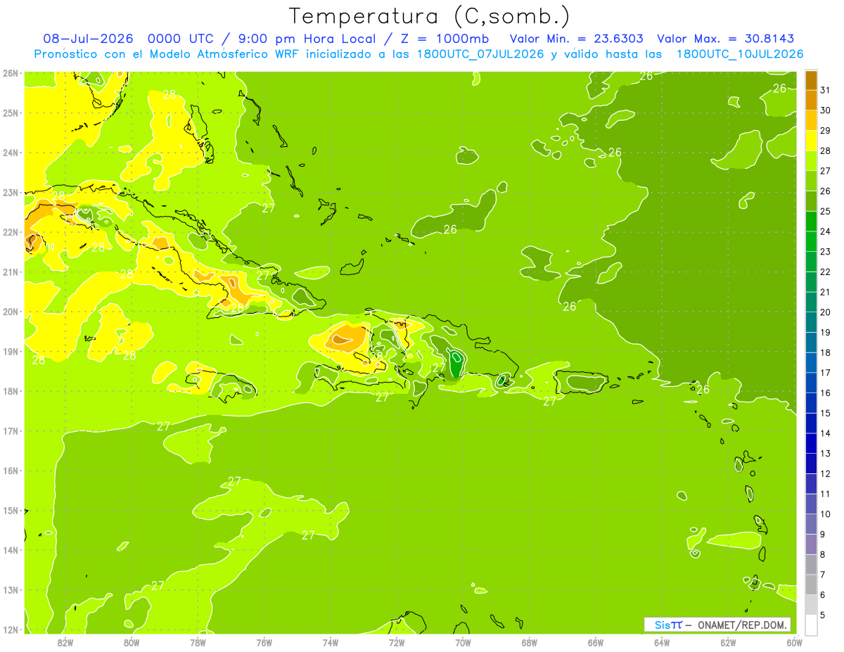Image resolution: width=844 pixels, height=652 pixels.
Task: Click the "82W" longitude axis label
Action: pyautogui.click(x=65, y=642)
